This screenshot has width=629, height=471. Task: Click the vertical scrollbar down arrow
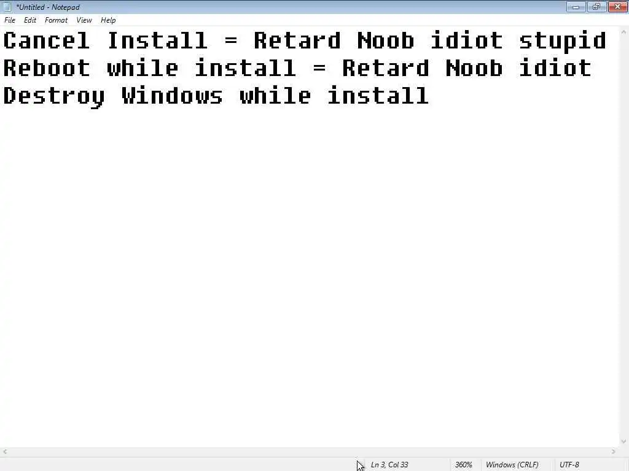pos(623,442)
